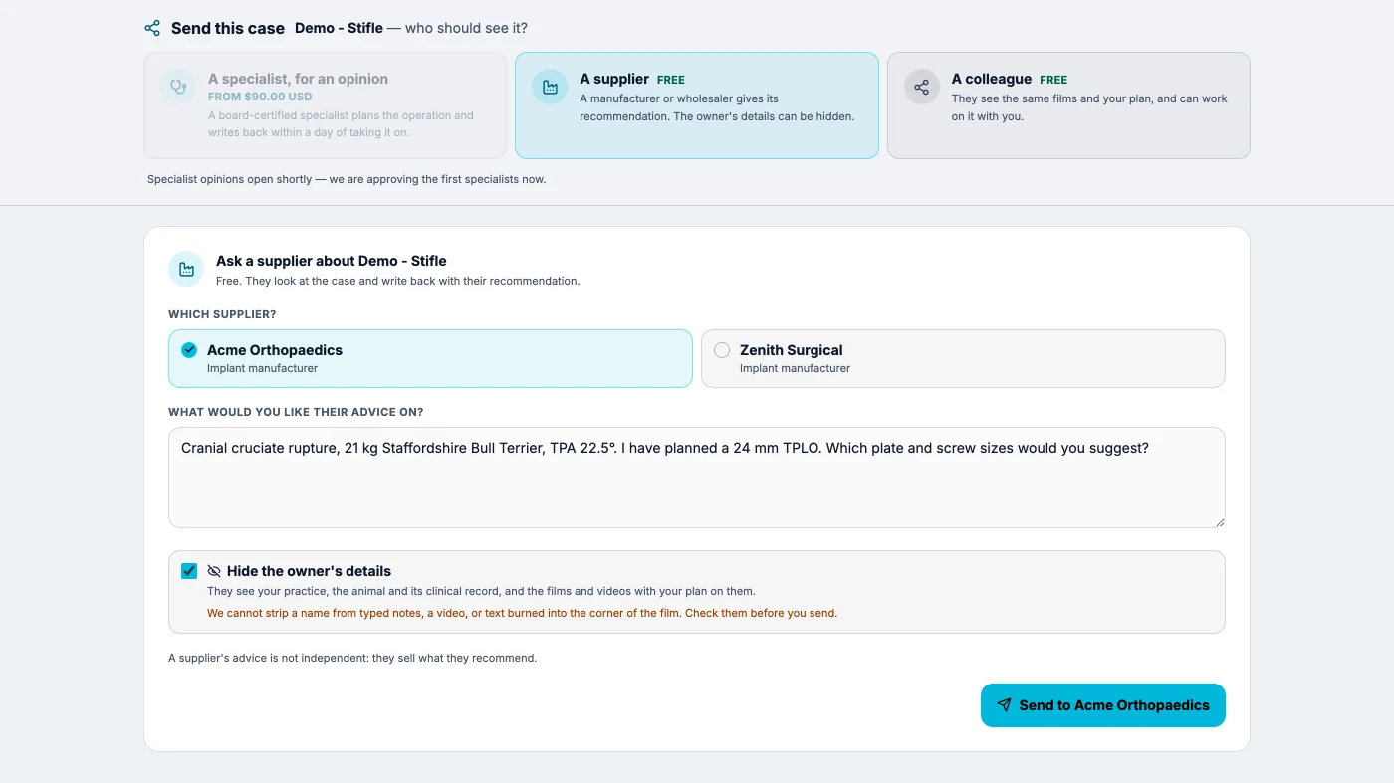This screenshot has width=1394, height=783.
Task: Click the Ask a supplier about Demo - Stifle heading
Action: click(x=332, y=261)
